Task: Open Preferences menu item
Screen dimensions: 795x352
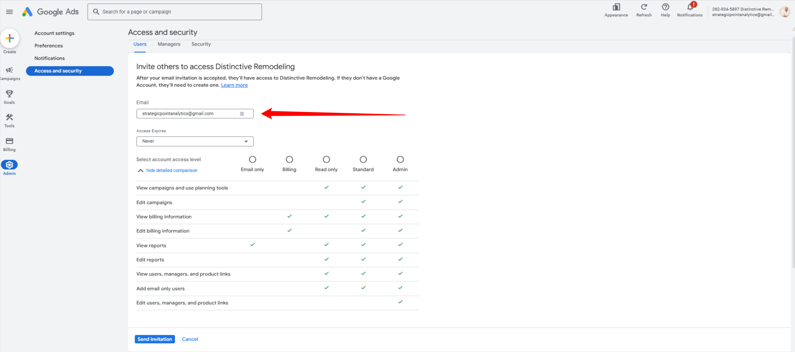Action: [49, 46]
